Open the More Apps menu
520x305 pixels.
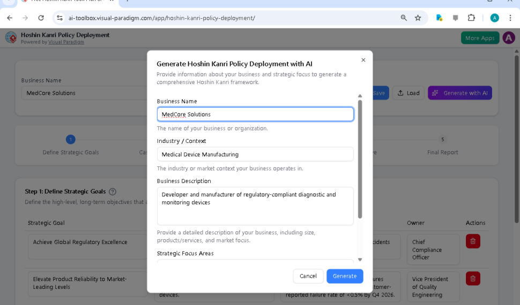(x=479, y=38)
